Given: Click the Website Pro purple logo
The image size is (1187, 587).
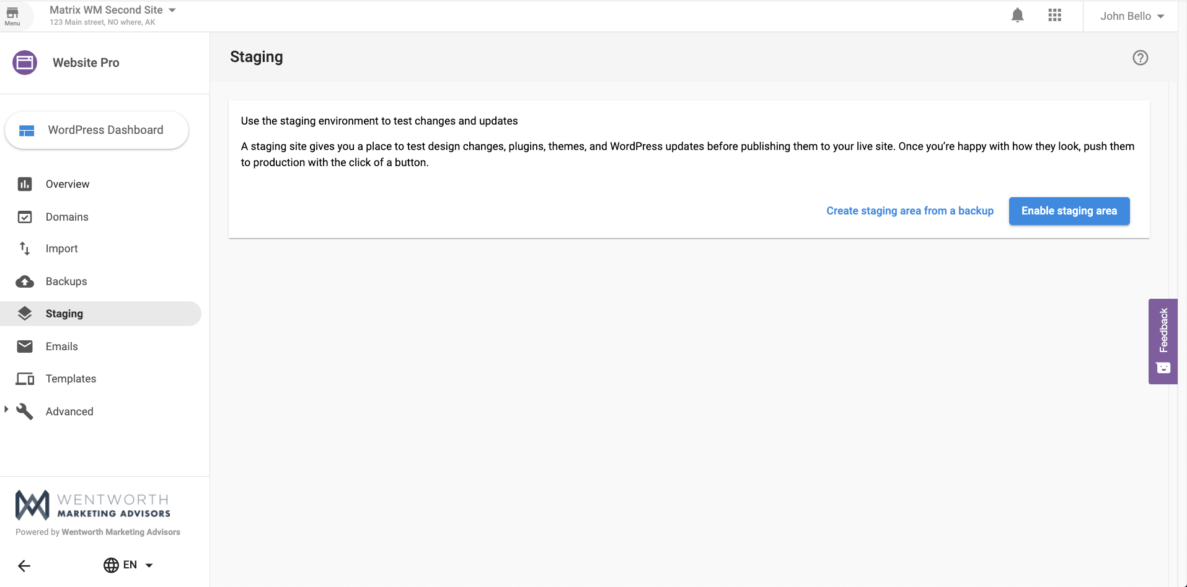Looking at the screenshot, I should click(25, 63).
